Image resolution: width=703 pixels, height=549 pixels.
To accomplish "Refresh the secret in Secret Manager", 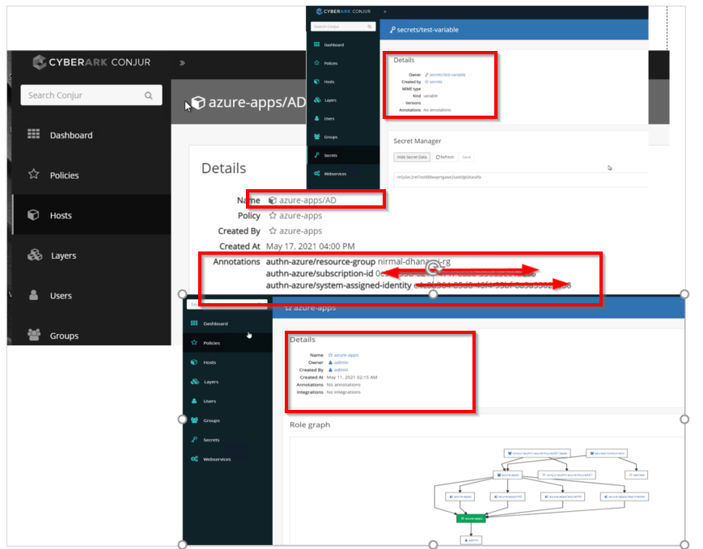I will 445,158.
